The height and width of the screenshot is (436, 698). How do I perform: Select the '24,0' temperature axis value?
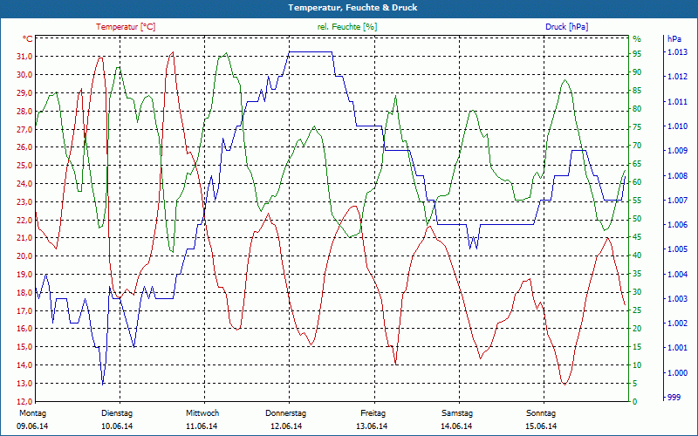click(24, 184)
